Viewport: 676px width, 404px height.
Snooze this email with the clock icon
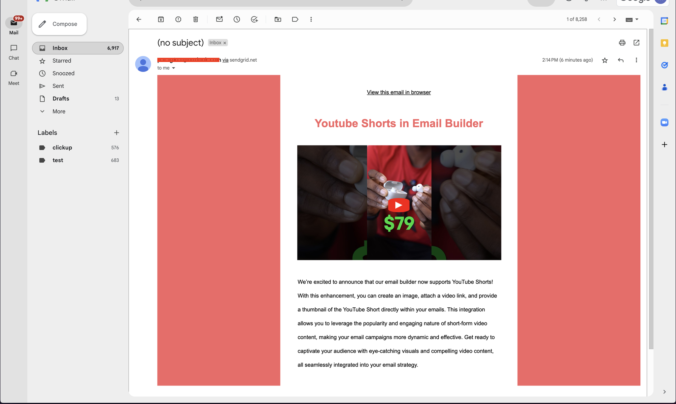pyautogui.click(x=237, y=19)
